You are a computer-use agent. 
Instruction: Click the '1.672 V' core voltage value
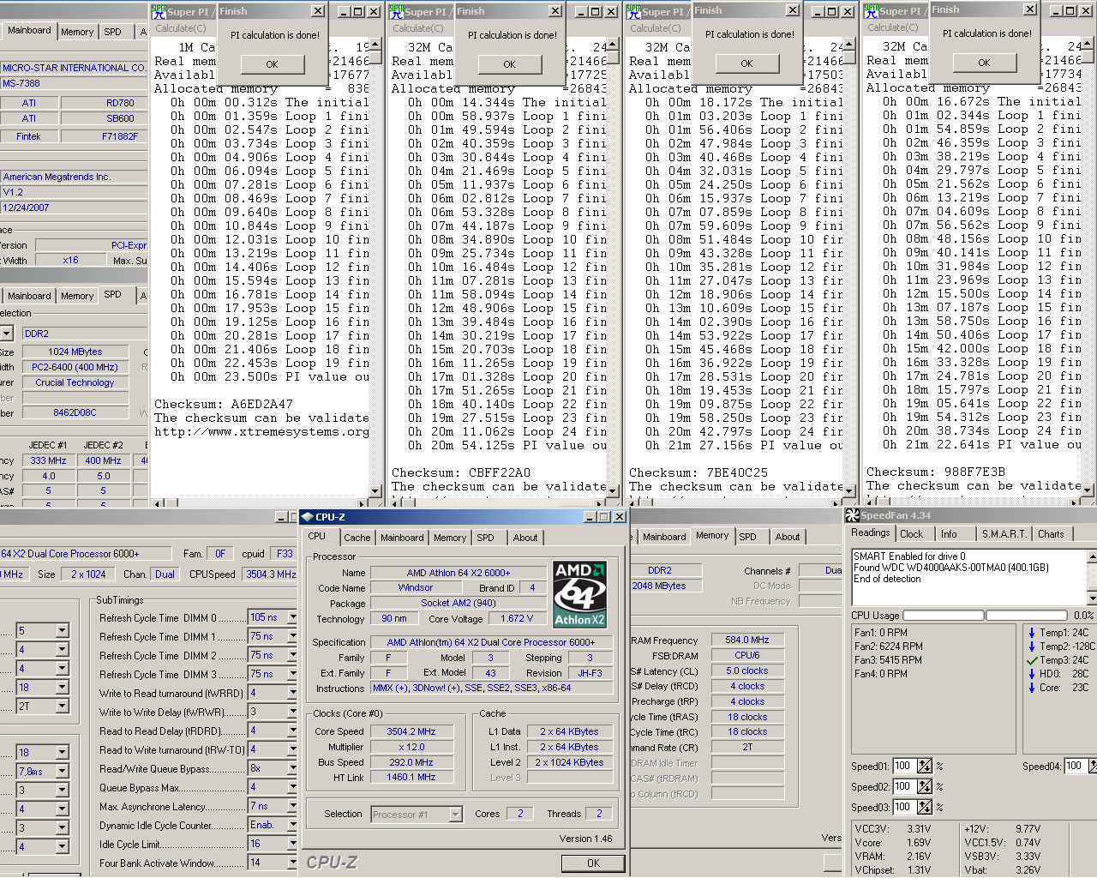pyautogui.click(x=516, y=619)
